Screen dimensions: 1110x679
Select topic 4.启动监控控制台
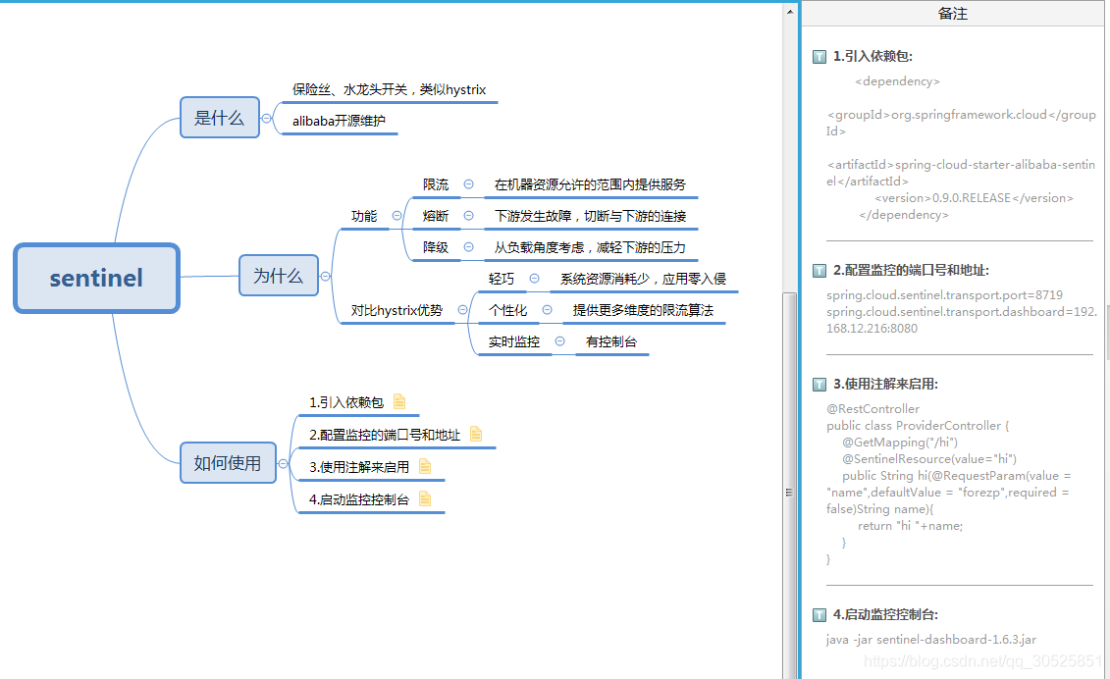click(x=359, y=499)
